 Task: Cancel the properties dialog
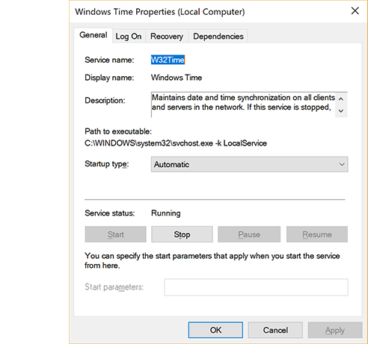point(275,330)
